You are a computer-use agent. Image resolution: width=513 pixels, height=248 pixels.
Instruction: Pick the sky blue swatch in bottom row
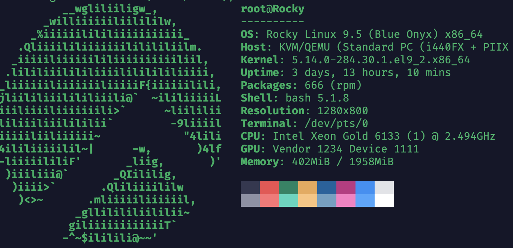coord(365,200)
